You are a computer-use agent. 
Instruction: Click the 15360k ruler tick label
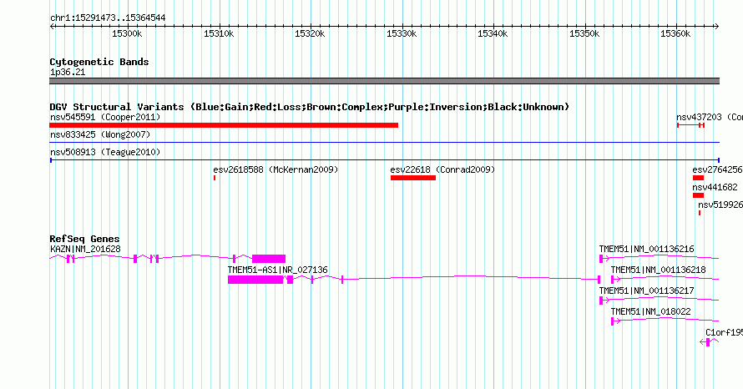(675, 33)
